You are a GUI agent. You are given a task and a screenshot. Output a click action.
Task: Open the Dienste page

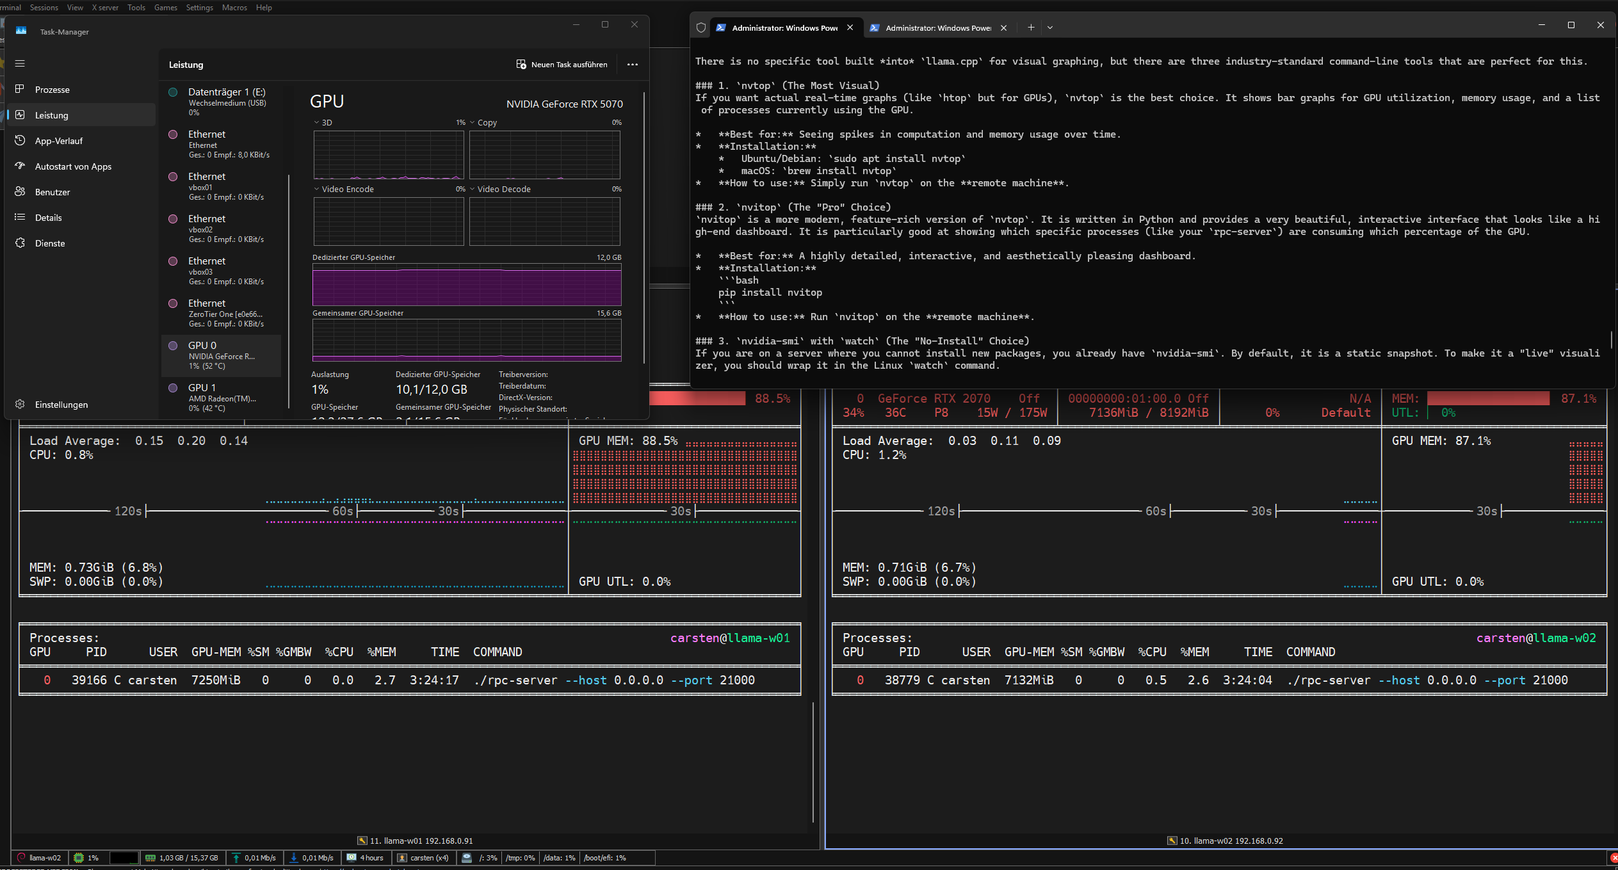pos(82,243)
